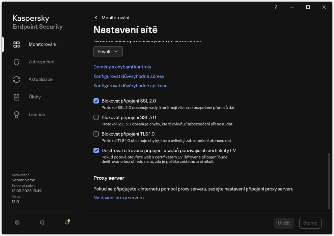Open Zabezpečení via the shield icon

pos(17,62)
